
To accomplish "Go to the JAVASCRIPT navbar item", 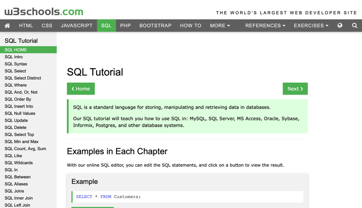I will (x=77, y=26).
